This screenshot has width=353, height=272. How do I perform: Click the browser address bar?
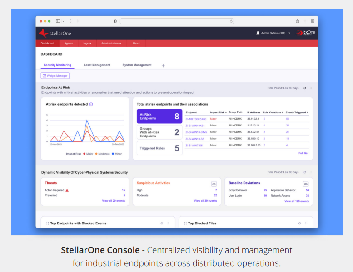click(177, 21)
